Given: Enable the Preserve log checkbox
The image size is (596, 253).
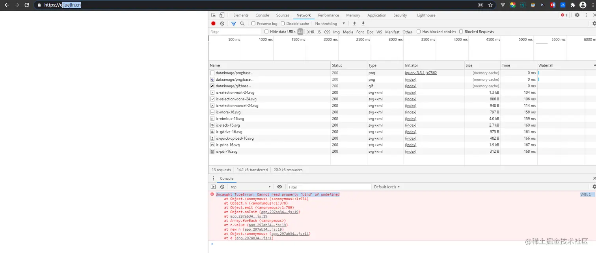Looking at the screenshot, I should coord(253,24).
